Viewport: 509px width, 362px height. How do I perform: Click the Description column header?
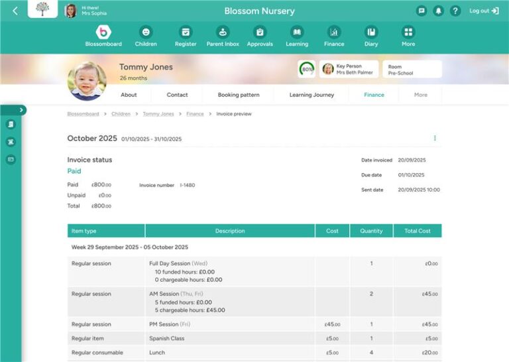click(x=230, y=231)
